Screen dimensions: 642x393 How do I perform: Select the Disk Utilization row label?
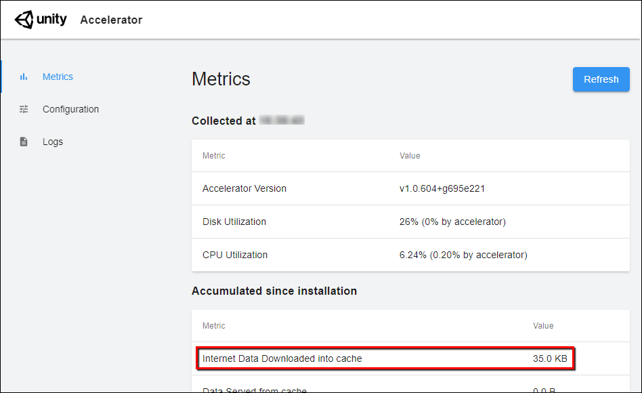pos(234,222)
